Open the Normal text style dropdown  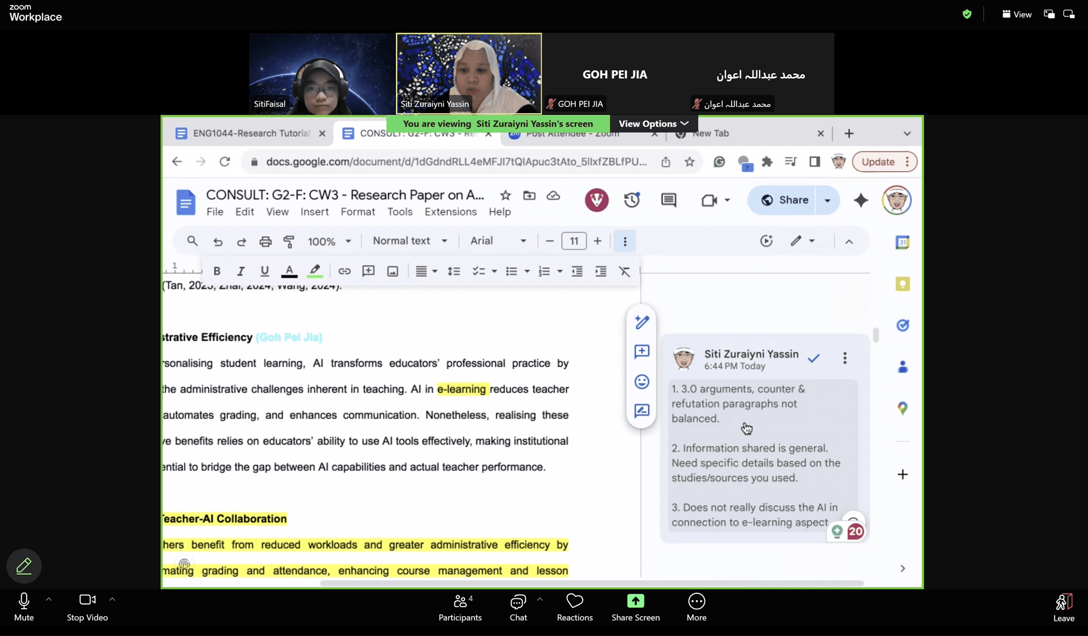pos(409,241)
